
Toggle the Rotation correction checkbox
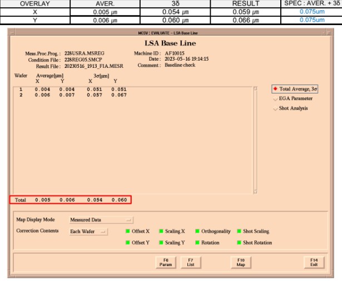click(x=196, y=243)
